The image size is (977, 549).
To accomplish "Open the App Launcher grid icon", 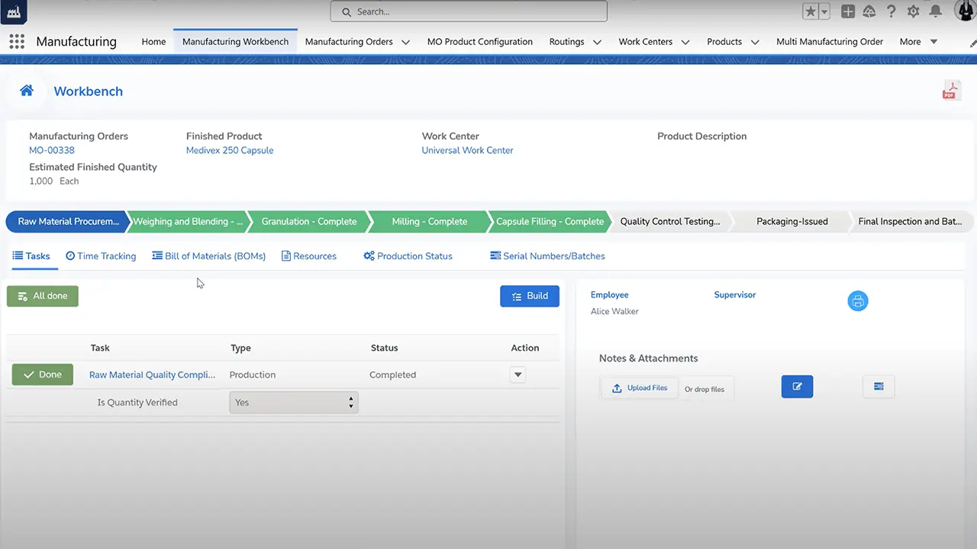I will tap(17, 42).
